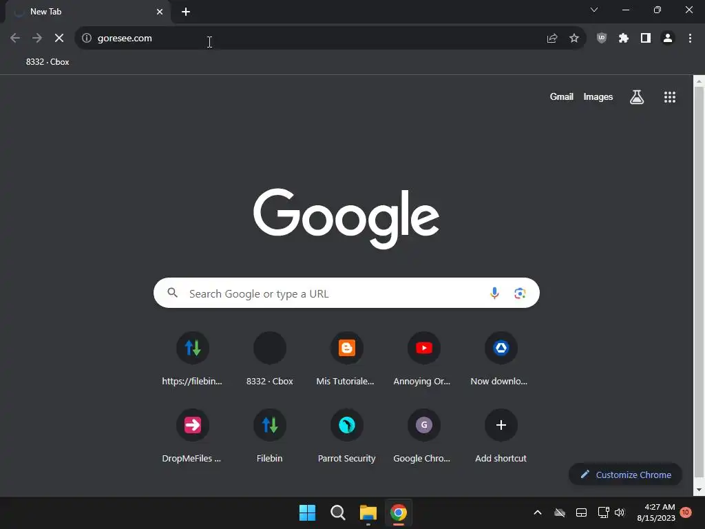Open Google Images link

click(598, 96)
